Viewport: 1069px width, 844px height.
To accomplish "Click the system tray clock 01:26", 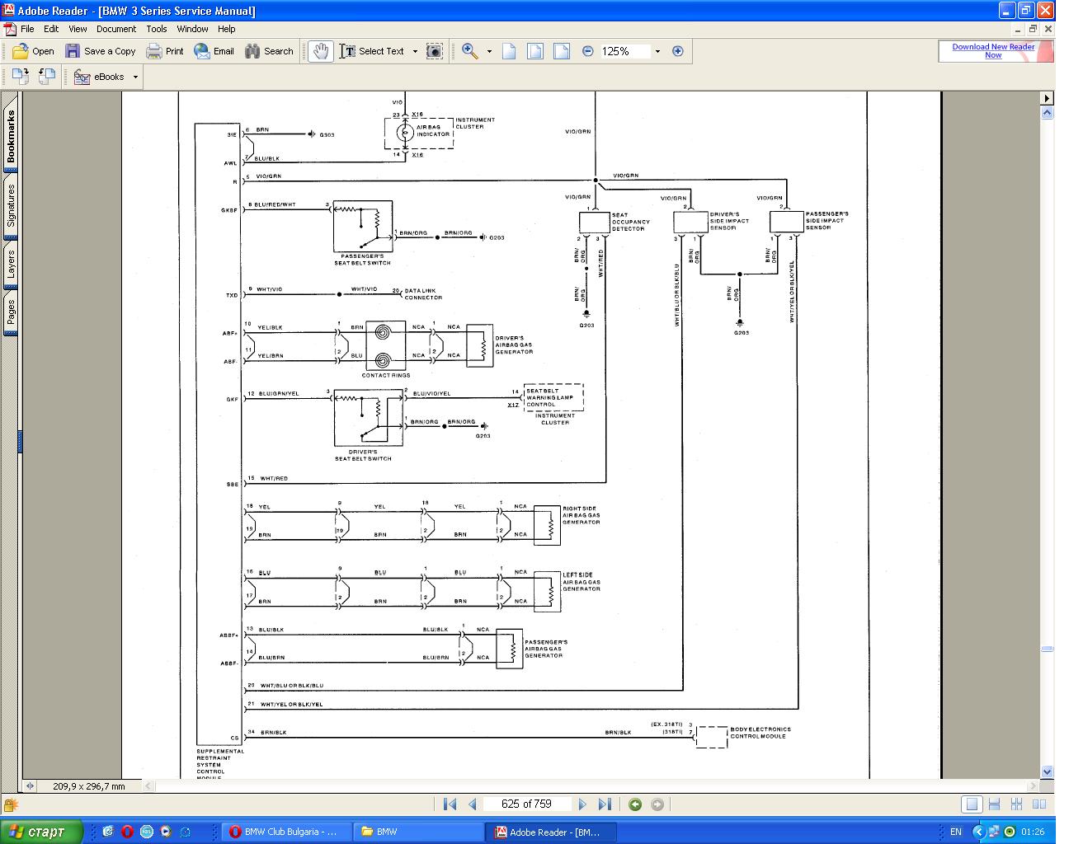I will tap(1033, 832).
